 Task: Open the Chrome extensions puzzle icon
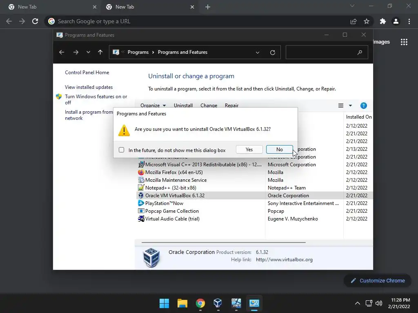coord(383,21)
